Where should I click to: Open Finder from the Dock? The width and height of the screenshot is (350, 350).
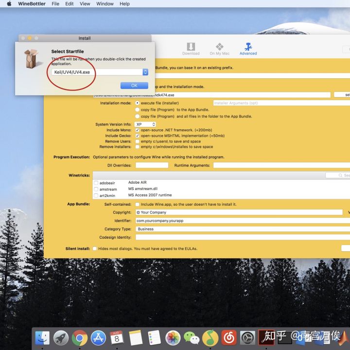click(42, 338)
